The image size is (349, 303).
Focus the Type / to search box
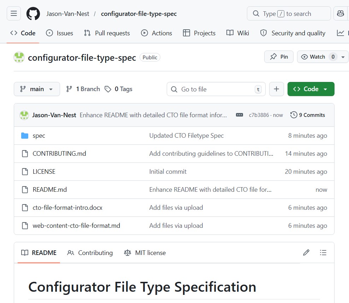[289, 13]
